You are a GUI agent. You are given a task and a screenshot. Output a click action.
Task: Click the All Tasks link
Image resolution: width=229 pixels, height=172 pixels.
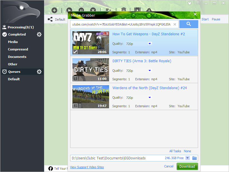175,151
